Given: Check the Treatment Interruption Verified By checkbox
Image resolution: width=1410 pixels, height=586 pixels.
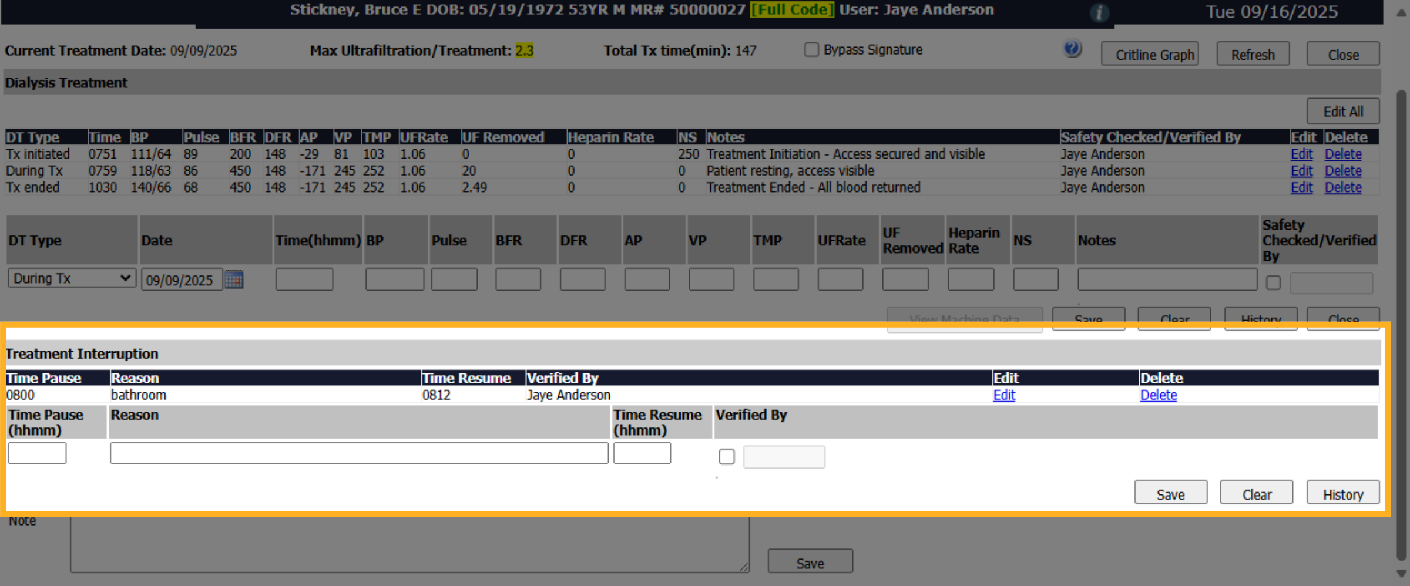Looking at the screenshot, I should pos(727,456).
